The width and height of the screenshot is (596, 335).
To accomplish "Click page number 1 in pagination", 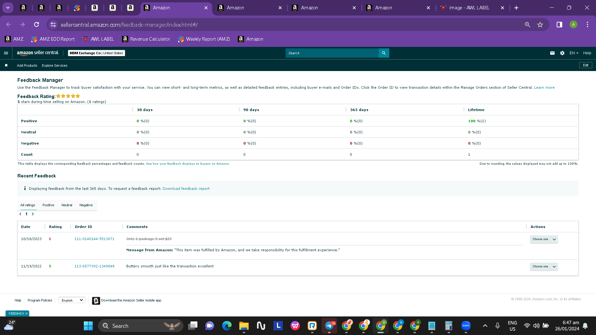I will pyautogui.click(x=26, y=214).
